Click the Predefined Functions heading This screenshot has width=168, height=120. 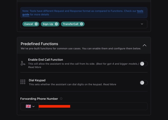click(x=39, y=44)
